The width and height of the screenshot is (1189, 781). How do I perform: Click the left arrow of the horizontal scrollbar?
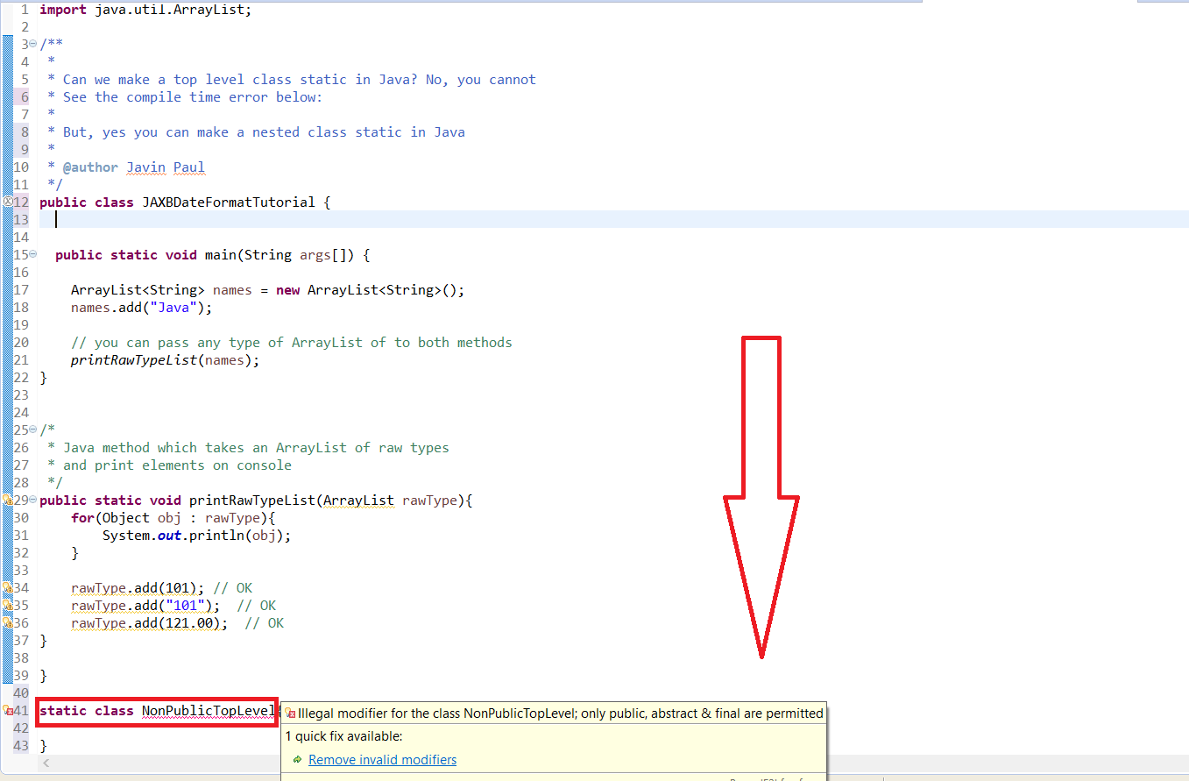click(x=46, y=763)
